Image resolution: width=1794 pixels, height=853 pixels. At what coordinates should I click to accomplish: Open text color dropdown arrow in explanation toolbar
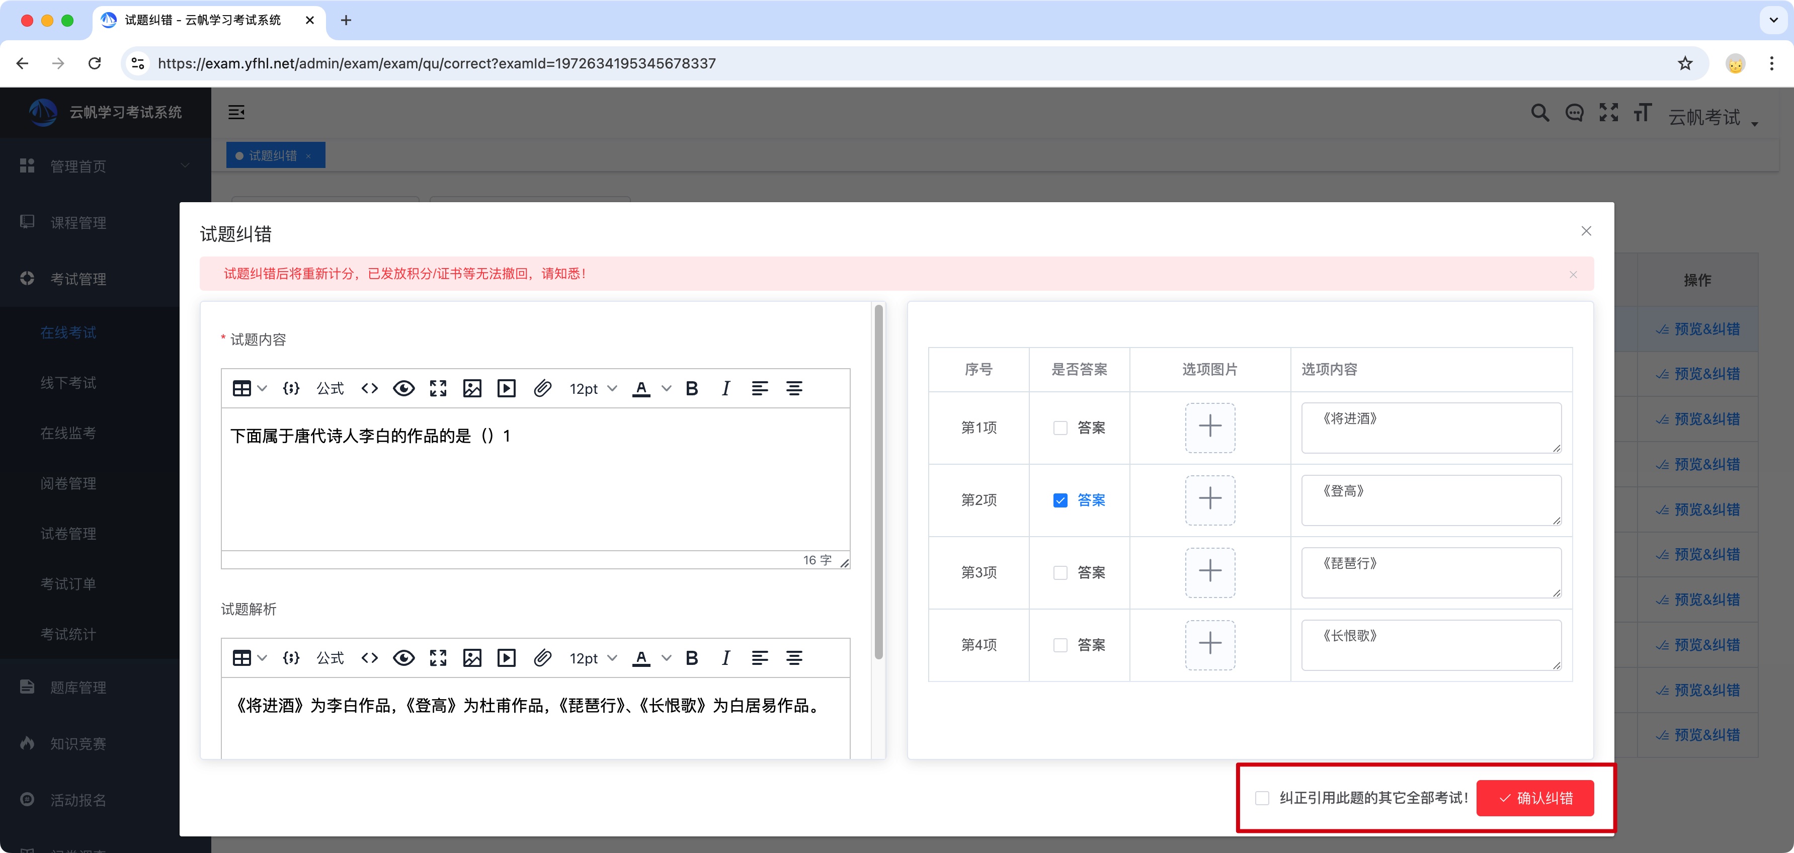pos(667,658)
